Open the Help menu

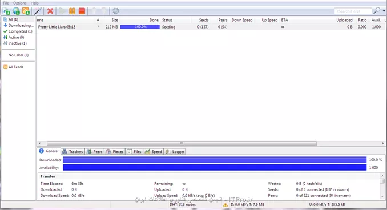click(35, 3)
